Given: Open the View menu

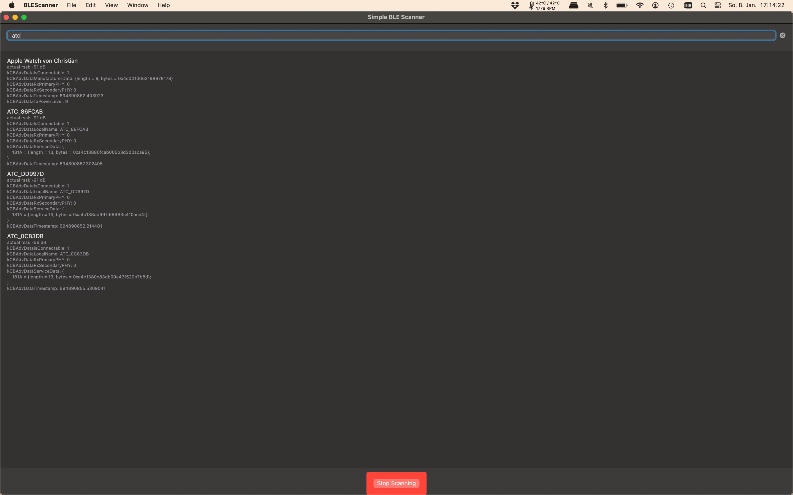Looking at the screenshot, I should 112,5.
